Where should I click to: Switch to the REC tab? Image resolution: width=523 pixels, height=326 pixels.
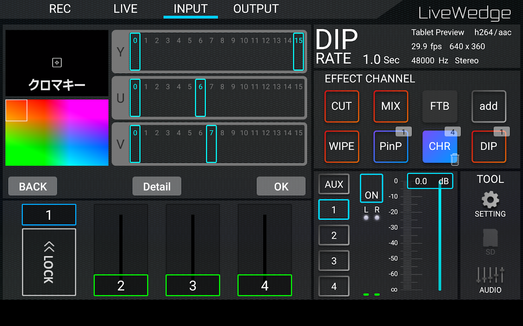tap(60, 9)
